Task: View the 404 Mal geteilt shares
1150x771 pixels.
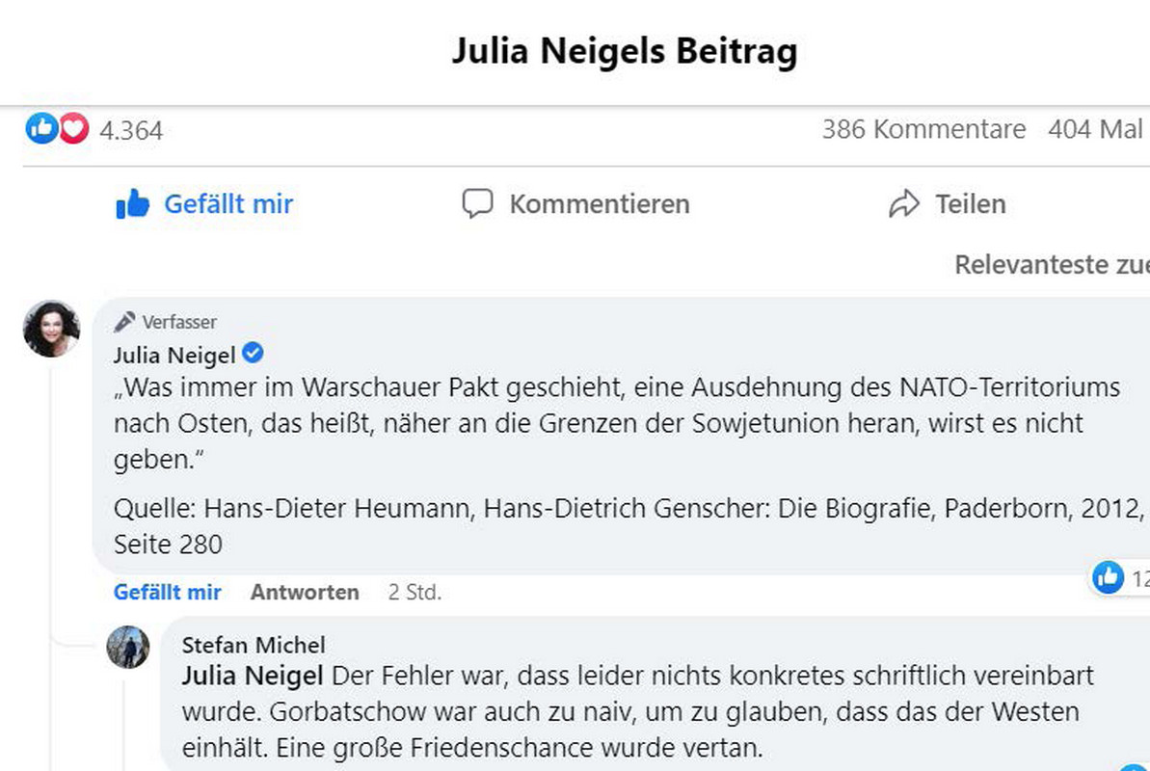Action: coord(1097,129)
